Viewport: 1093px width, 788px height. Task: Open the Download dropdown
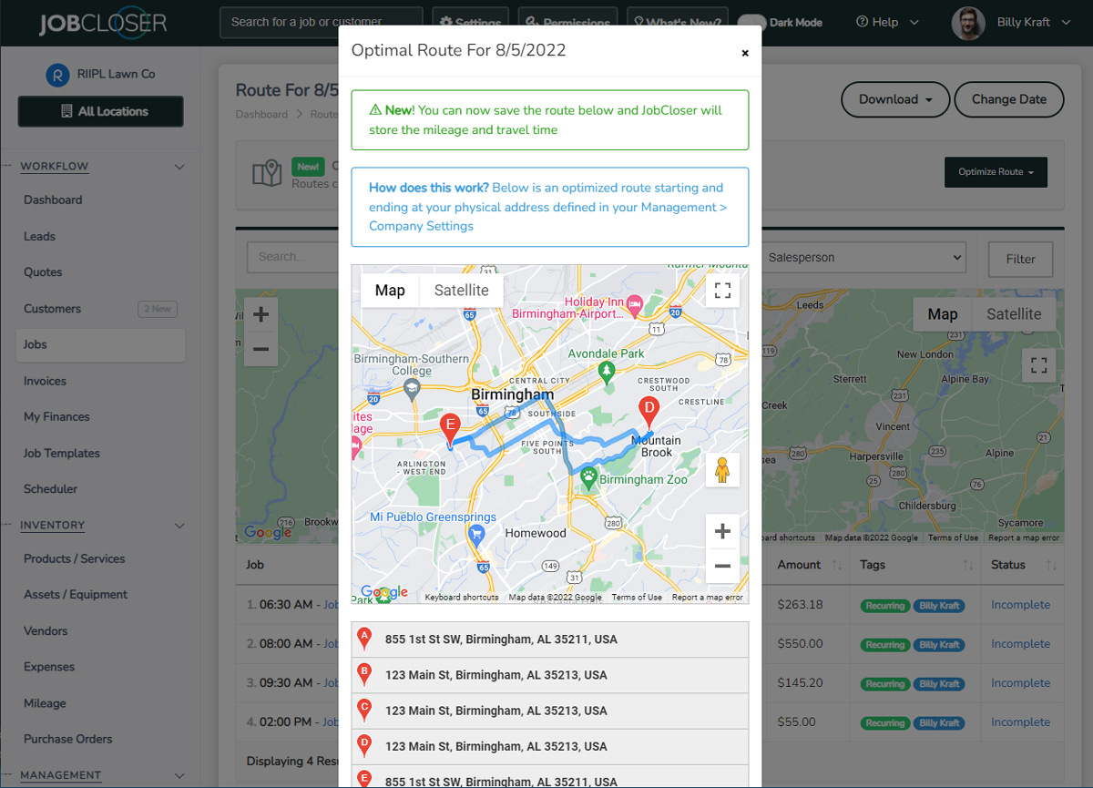pos(894,99)
